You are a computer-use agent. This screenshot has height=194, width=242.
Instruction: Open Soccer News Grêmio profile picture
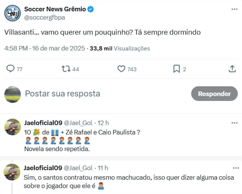pos(13,13)
